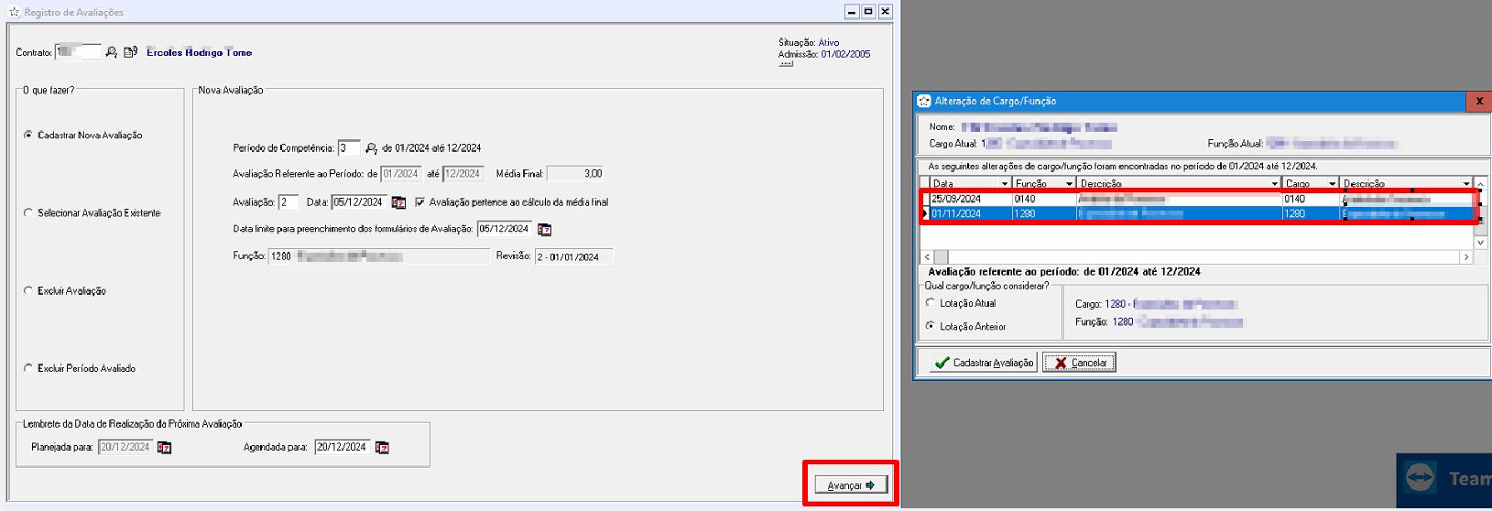The width and height of the screenshot is (1492, 511).
Task: Minimize the Registro de Avaliações window
Action: coord(852,11)
